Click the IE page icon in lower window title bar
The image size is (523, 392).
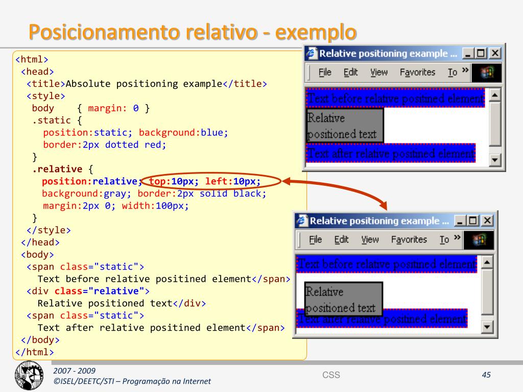[x=302, y=220]
